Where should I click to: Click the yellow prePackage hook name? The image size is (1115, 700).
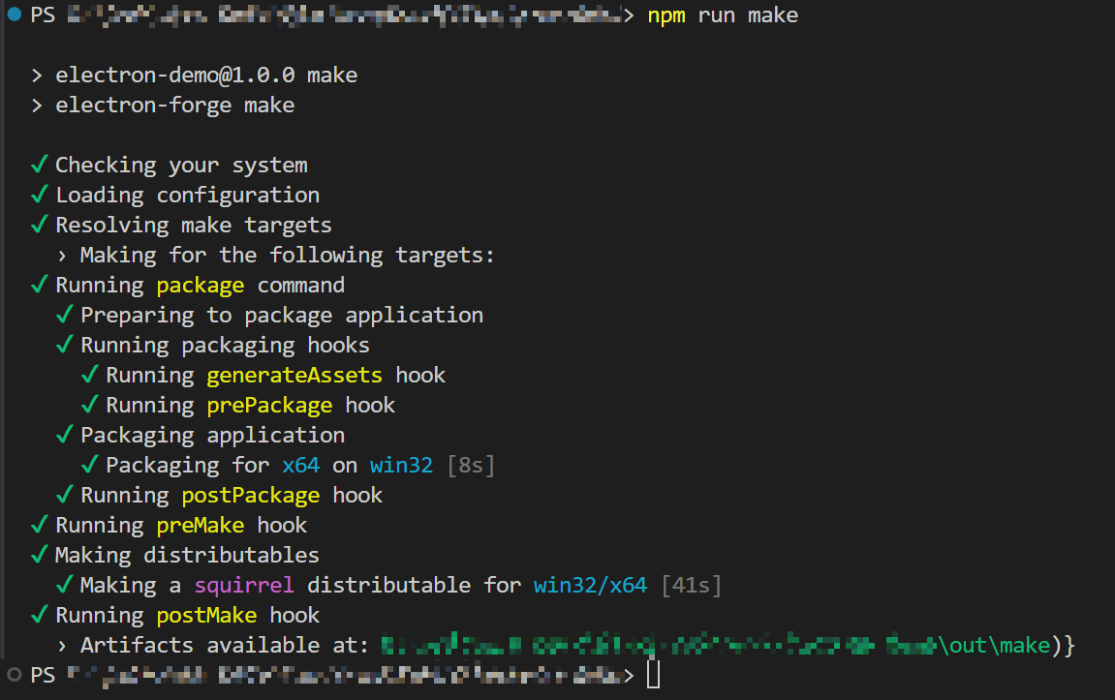(x=269, y=405)
